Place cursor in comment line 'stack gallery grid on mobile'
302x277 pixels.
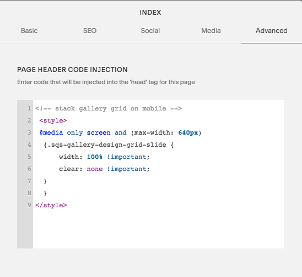coord(109,108)
